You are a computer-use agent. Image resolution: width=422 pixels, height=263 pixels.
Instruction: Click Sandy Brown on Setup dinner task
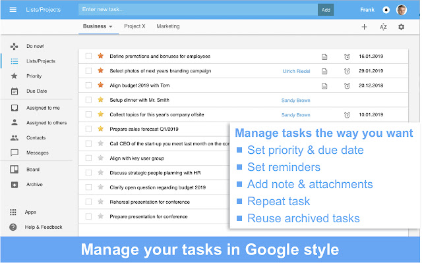pyautogui.click(x=296, y=101)
